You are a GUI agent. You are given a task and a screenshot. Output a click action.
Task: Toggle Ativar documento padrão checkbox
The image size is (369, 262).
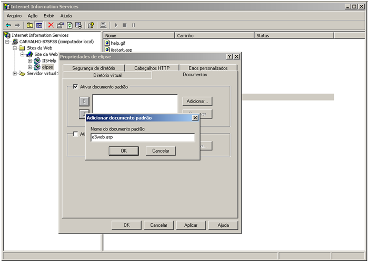point(76,87)
